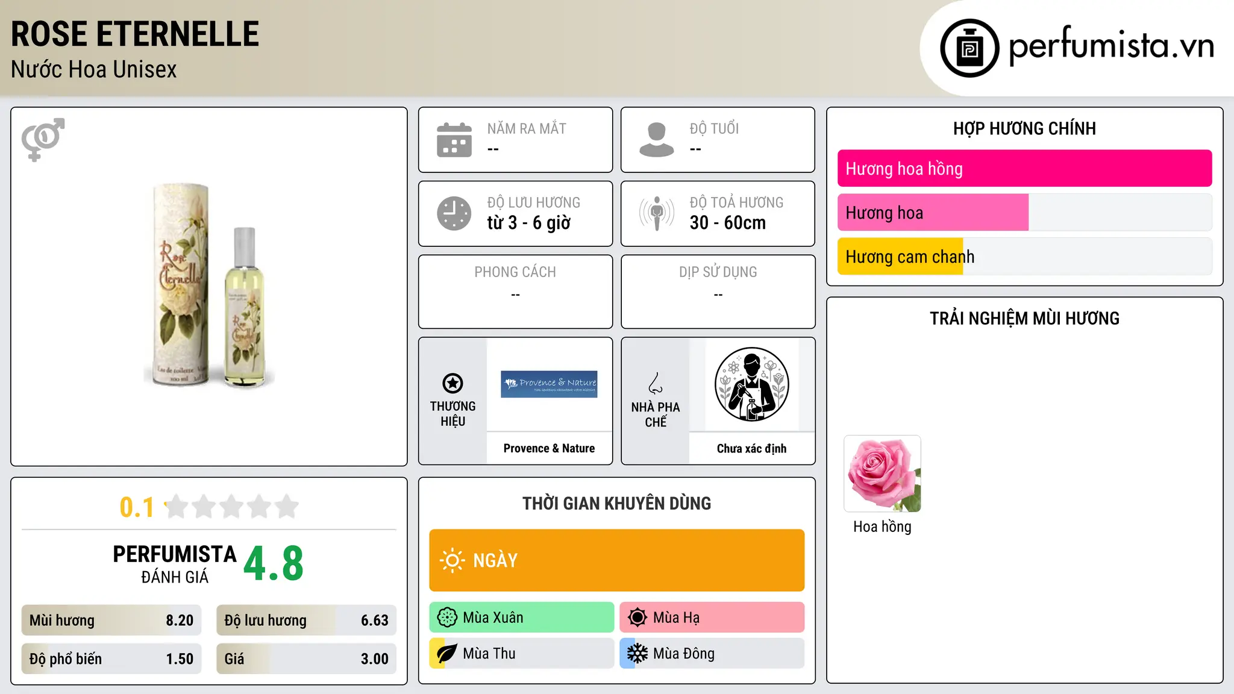Viewport: 1234px width, 694px height.
Task: Select the Hương hoa hồng accord bar
Action: click(x=1024, y=169)
